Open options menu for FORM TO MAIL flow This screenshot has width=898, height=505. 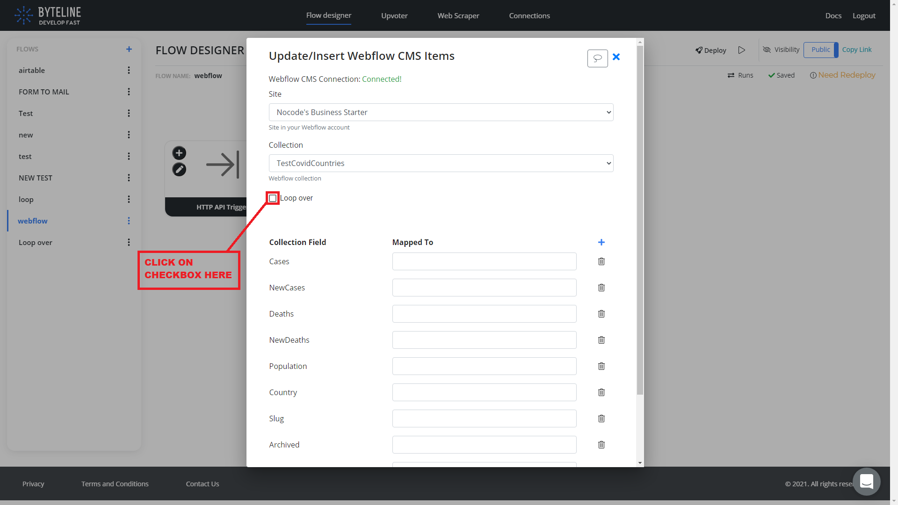[x=129, y=92]
